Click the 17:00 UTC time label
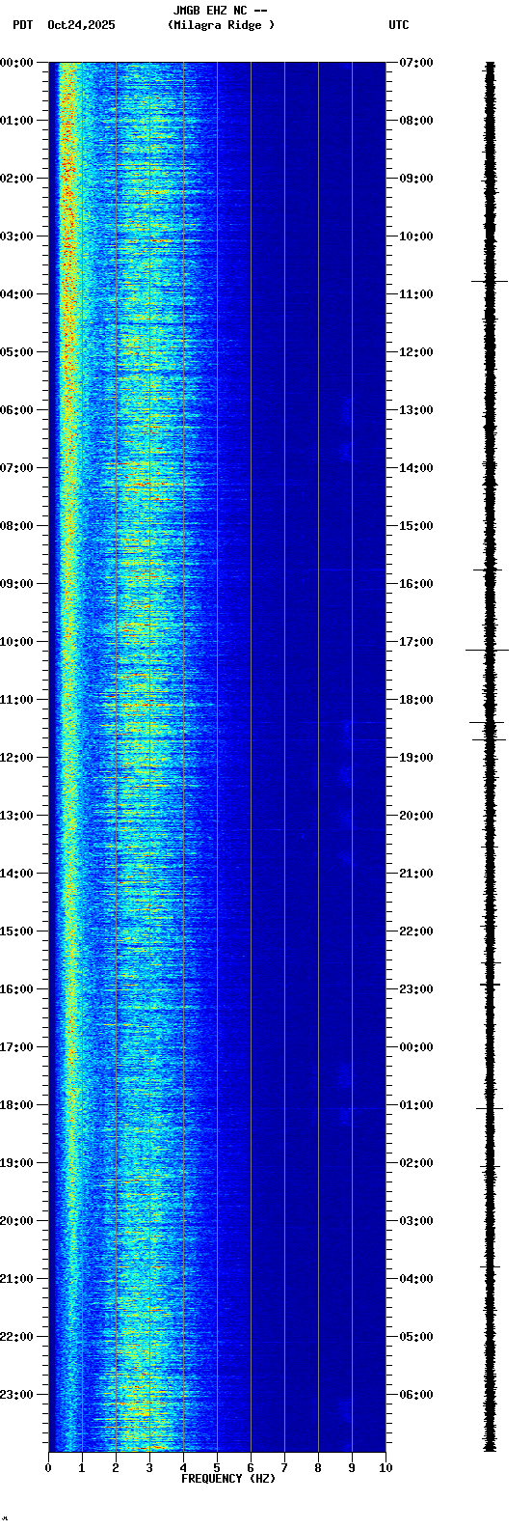 [416, 642]
